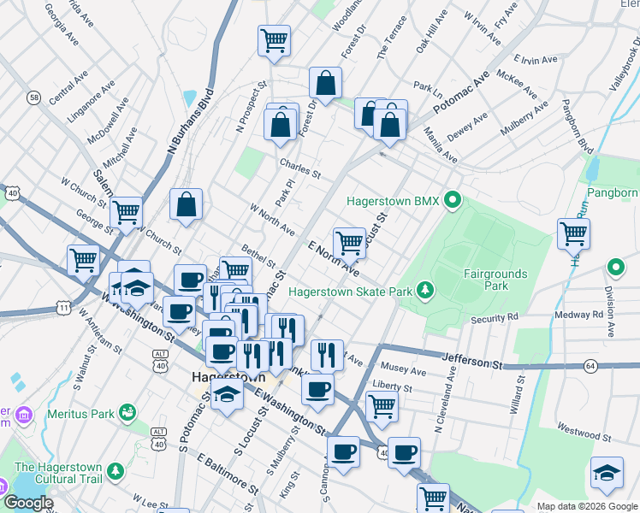Click the purple museum pin at left edge
The width and height of the screenshot is (640, 513).
pyautogui.click(x=24, y=416)
